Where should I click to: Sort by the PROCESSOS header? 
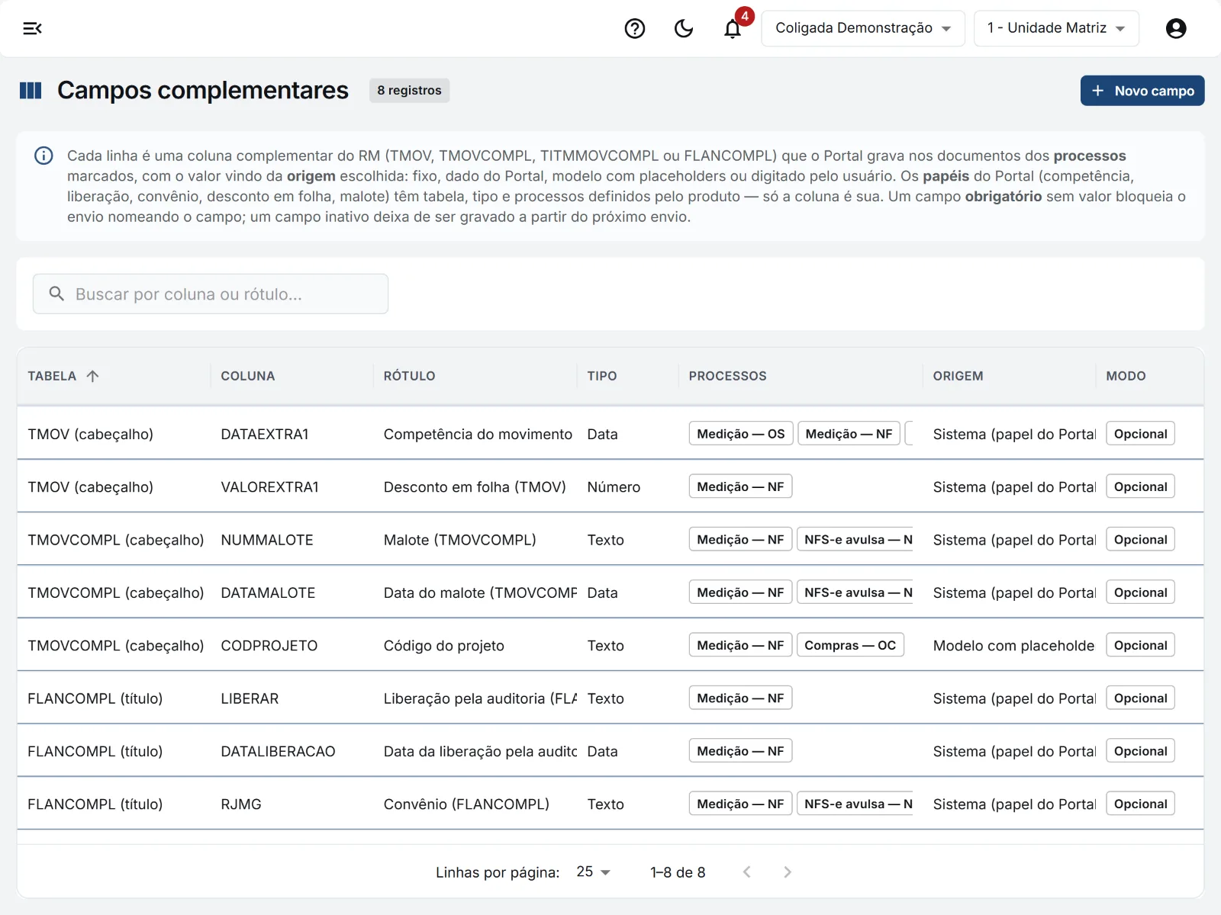click(727, 376)
